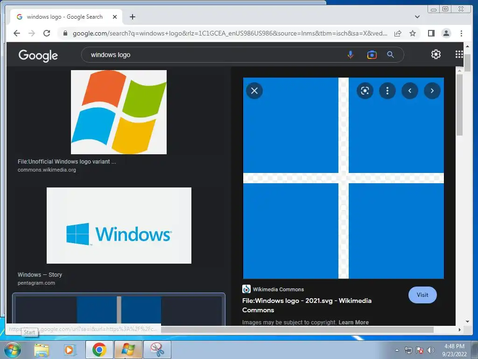Select the windows logo Google Search tab
This screenshot has height=359, width=478.
tap(66, 17)
